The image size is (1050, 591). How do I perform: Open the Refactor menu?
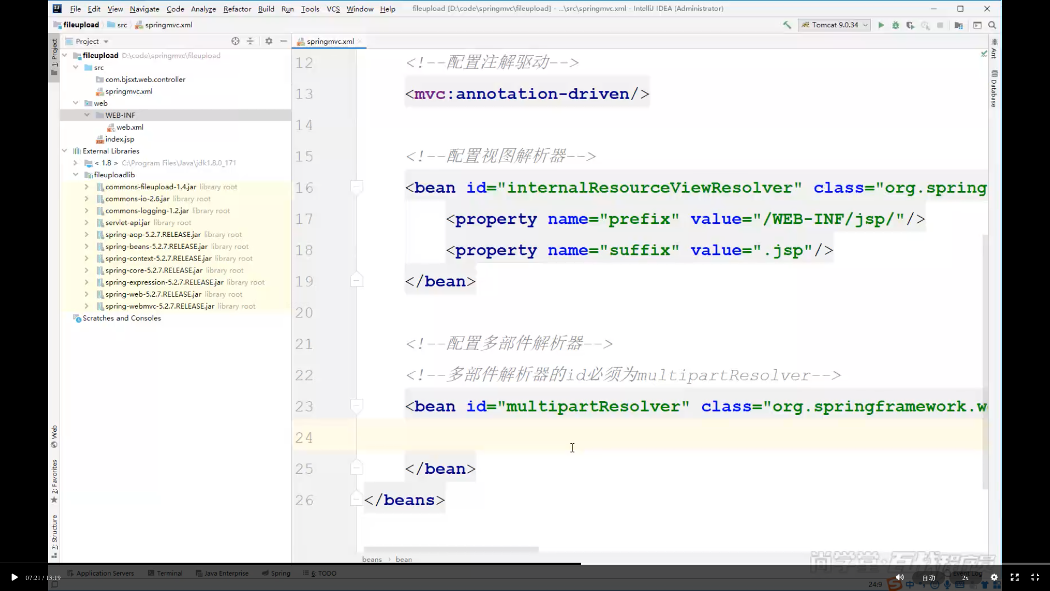tap(237, 9)
